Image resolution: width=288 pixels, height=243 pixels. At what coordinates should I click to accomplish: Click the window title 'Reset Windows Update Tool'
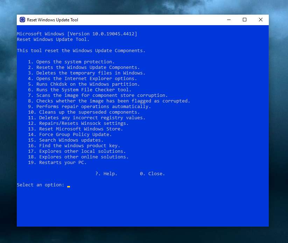[x=52, y=20]
